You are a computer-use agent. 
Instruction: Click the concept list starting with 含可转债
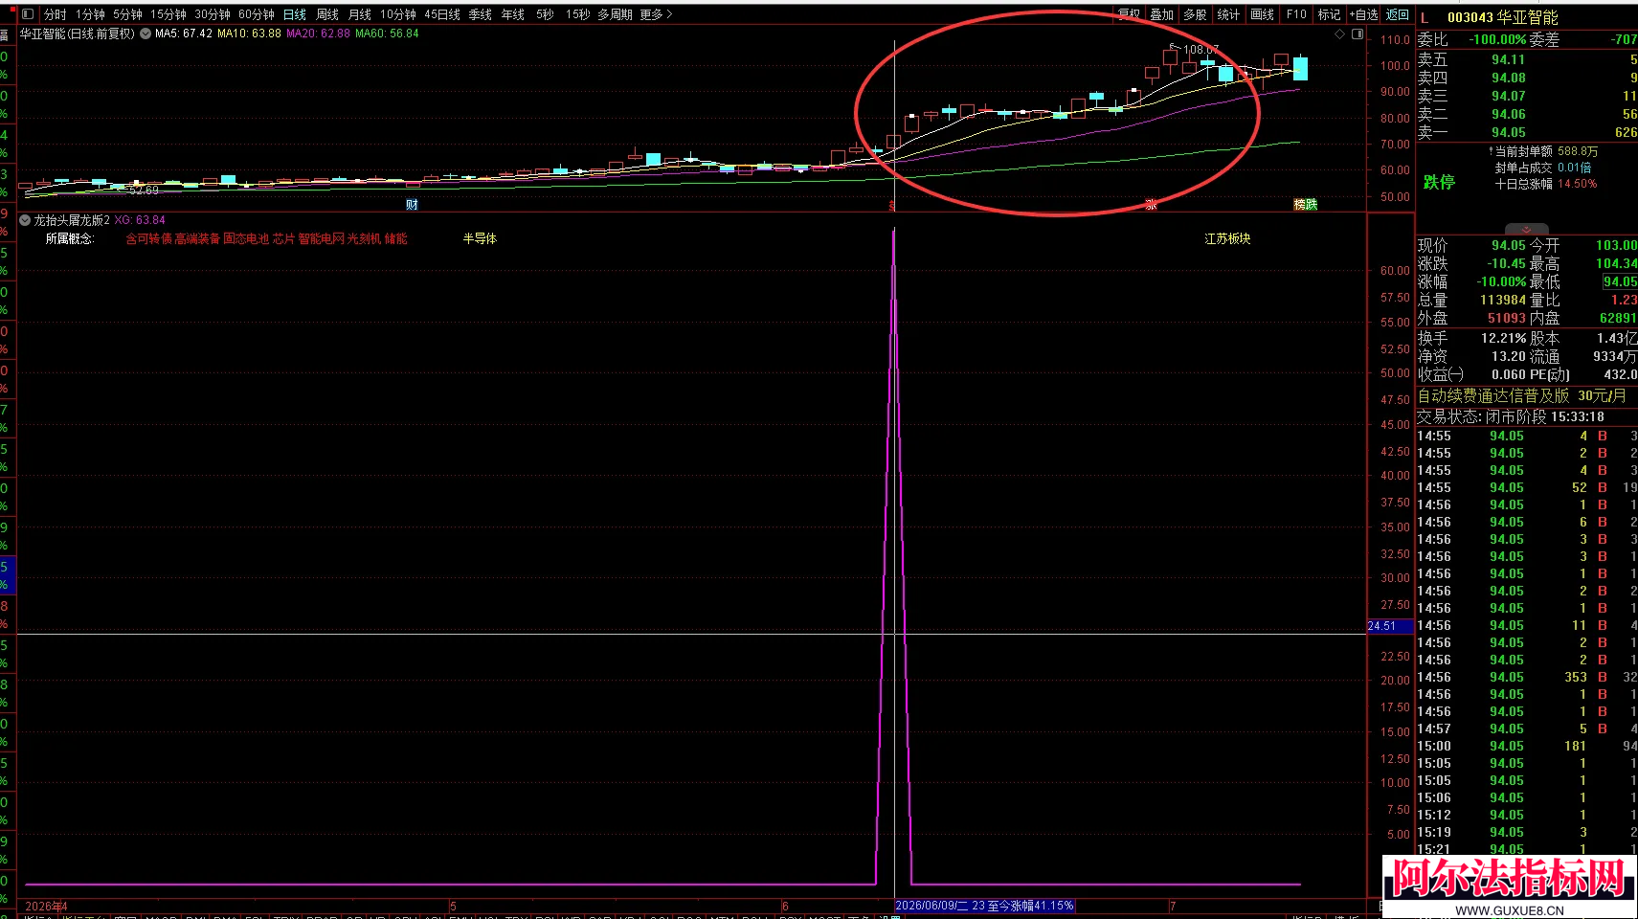pyautogui.click(x=266, y=238)
